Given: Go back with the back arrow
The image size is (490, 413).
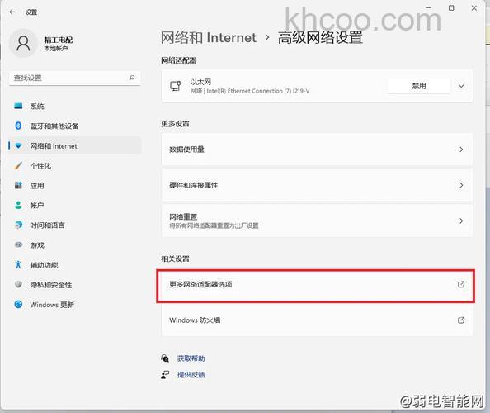Looking at the screenshot, I should pyautogui.click(x=12, y=12).
